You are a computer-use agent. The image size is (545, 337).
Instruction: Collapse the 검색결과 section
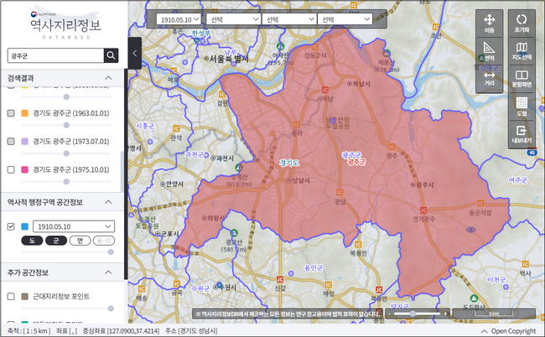click(x=108, y=79)
